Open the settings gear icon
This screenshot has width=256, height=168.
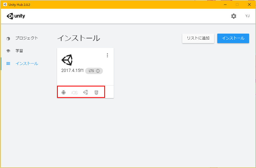[234, 16]
